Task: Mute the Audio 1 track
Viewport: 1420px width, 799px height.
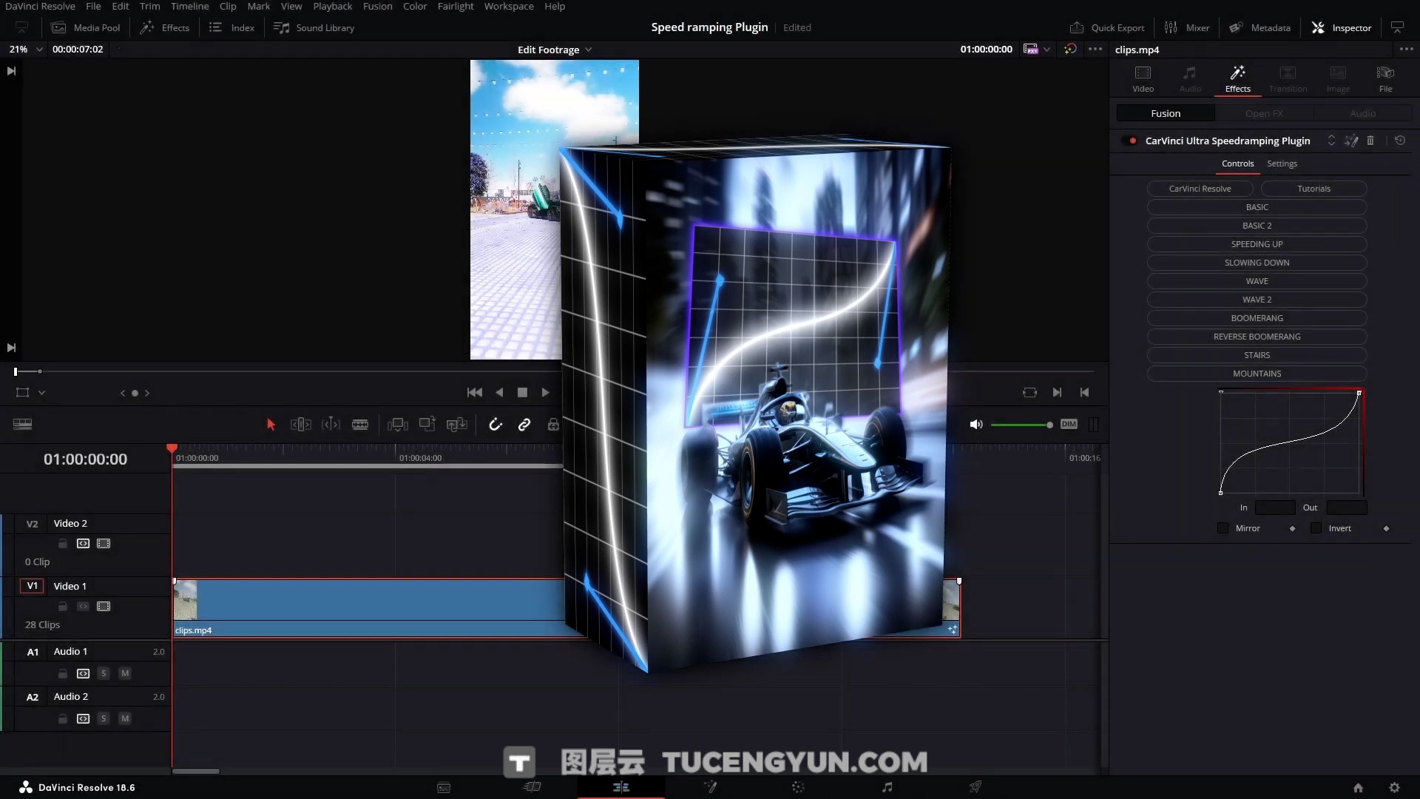Action: tap(125, 674)
